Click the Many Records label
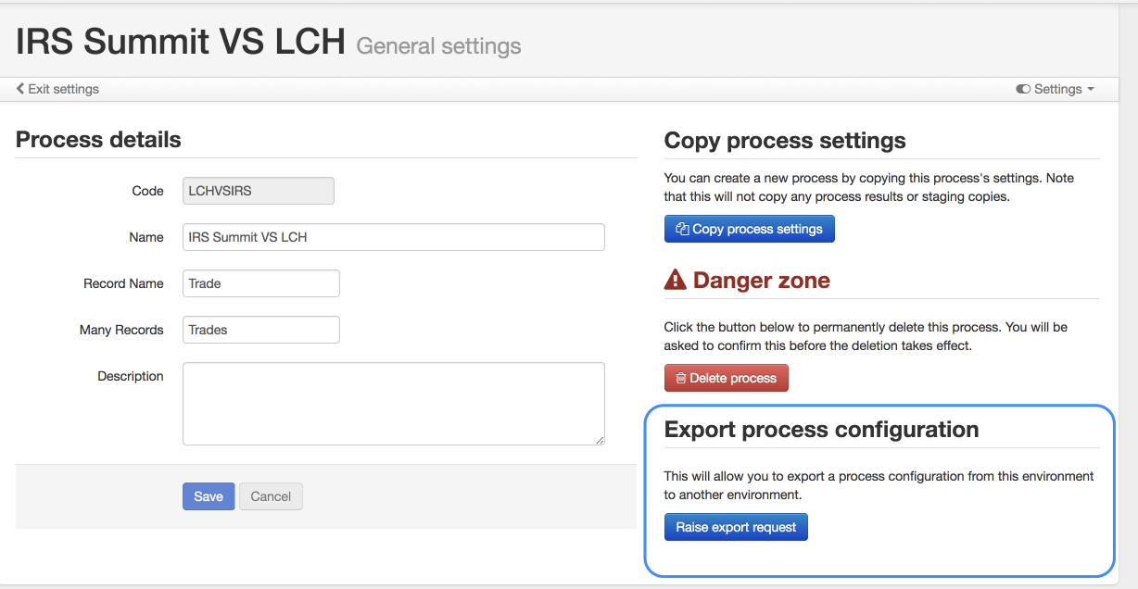Viewport: 1138px width, 589px height. pyautogui.click(x=121, y=330)
